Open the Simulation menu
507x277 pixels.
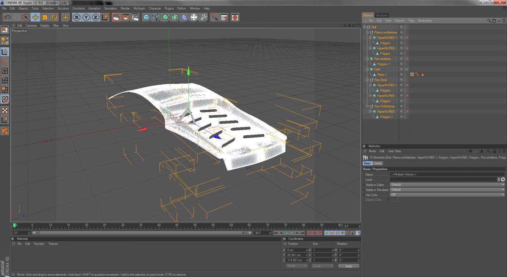pos(110,8)
